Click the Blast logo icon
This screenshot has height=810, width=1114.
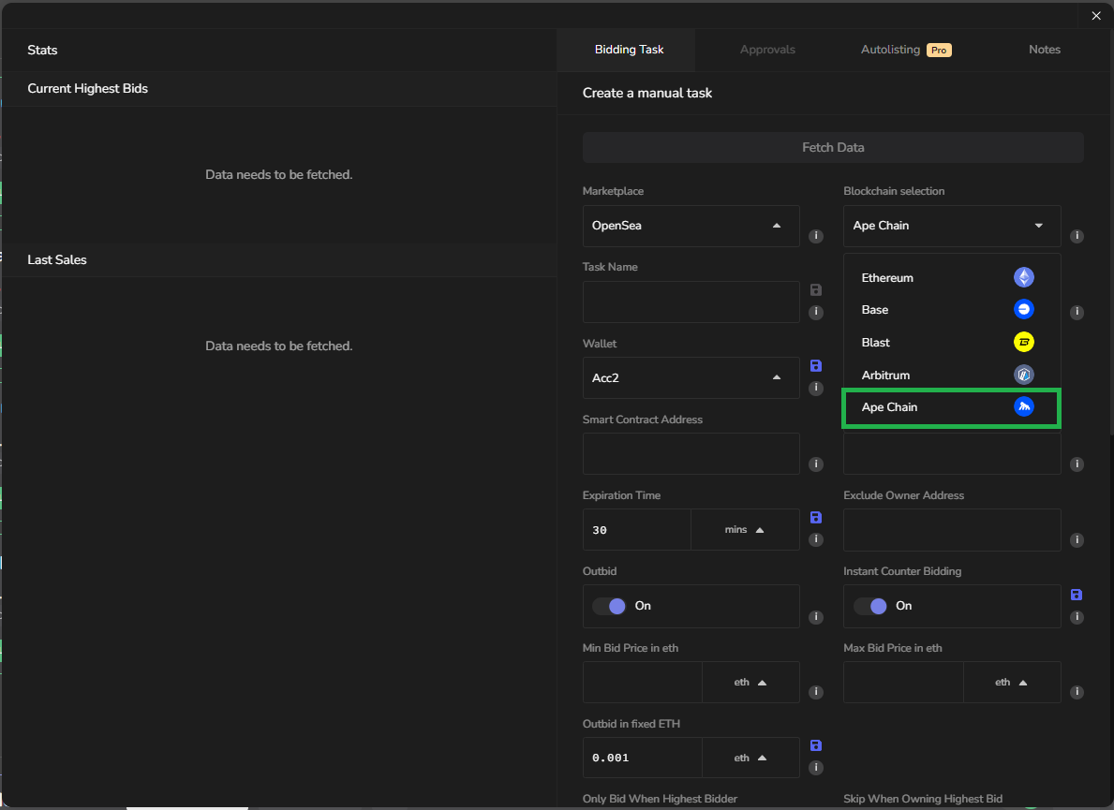[1023, 342]
